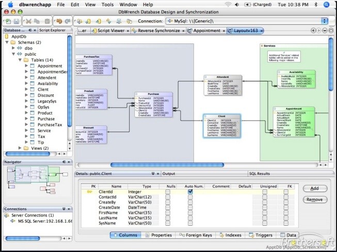Click the Save floppy disk icon
The width and height of the screenshot is (337, 252).
tap(17, 21)
